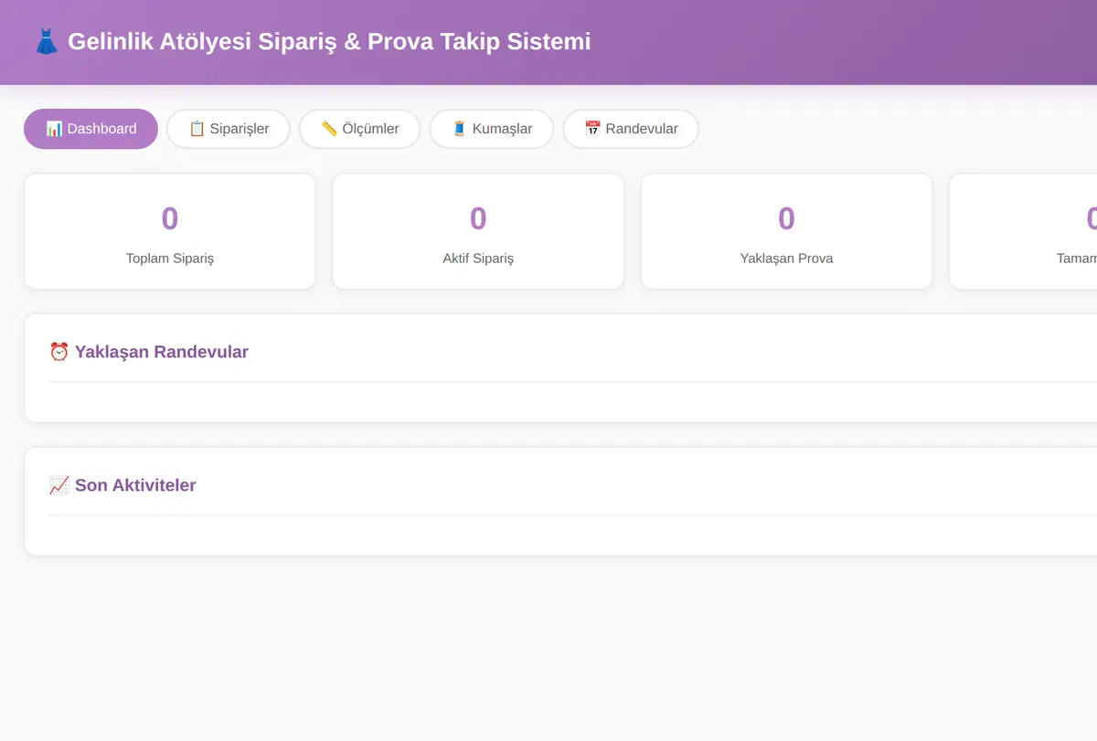Click the Aktif Sipariş label

click(x=478, y=259)
